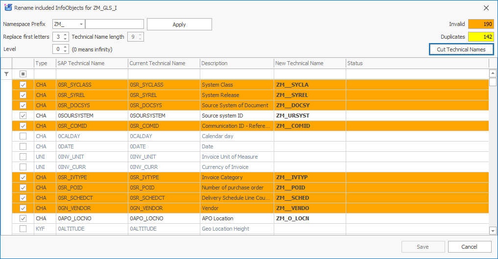Open the Namespace Prefix dropdown
498x259 pixels.
tap(81, 24)
